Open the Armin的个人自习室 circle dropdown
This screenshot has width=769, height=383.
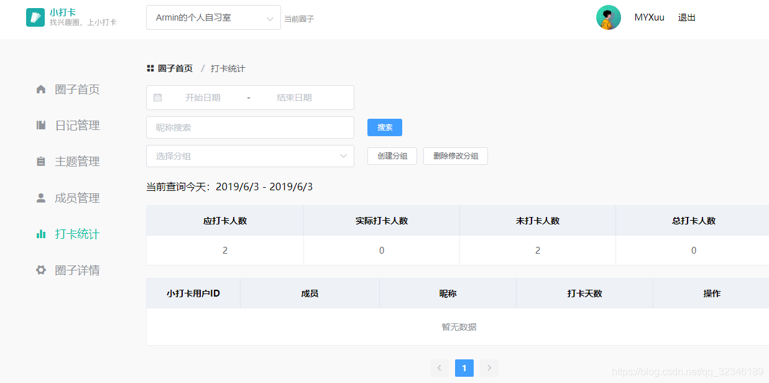tap(213, 17)
